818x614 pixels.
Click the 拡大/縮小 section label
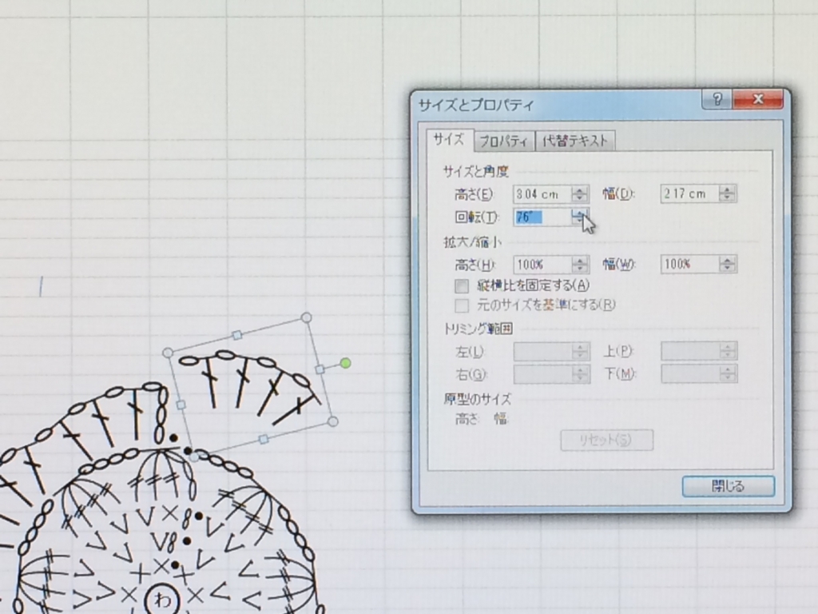473,241
